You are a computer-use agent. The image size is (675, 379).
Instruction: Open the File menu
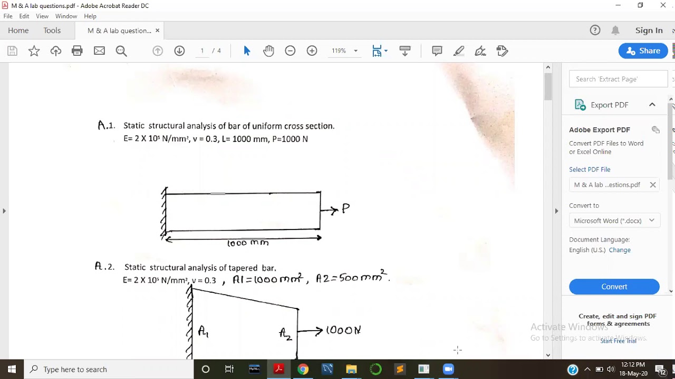[8, 16]
